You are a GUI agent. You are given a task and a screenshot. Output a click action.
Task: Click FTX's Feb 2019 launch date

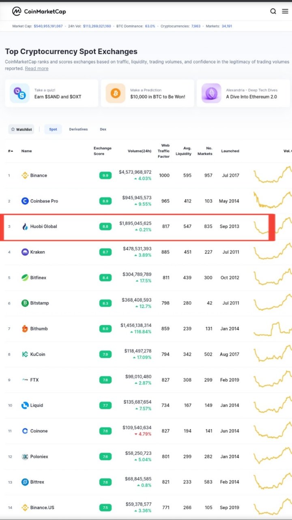click(230, 380)
